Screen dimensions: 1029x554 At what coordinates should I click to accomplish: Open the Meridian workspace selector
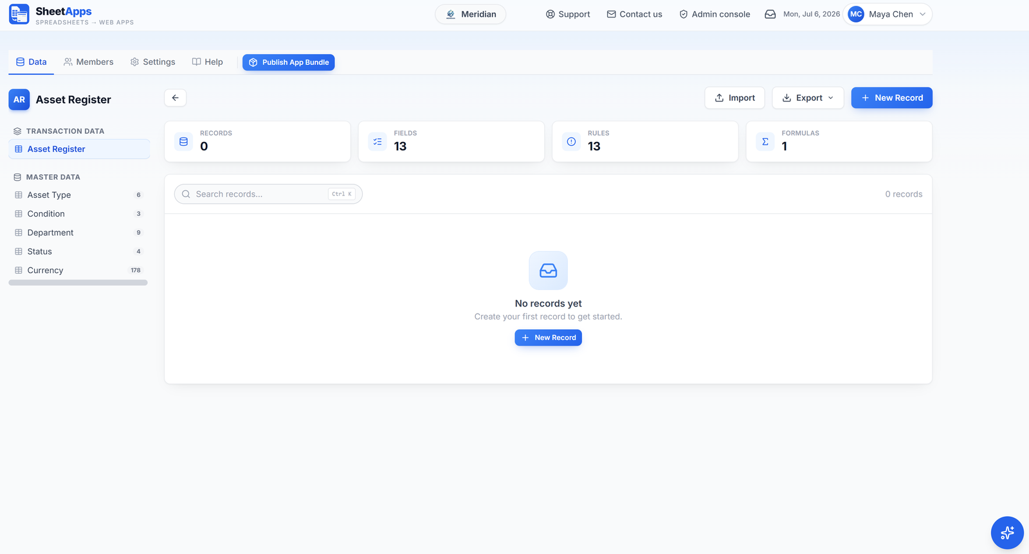pyautogui.click(x=471, y=14)
